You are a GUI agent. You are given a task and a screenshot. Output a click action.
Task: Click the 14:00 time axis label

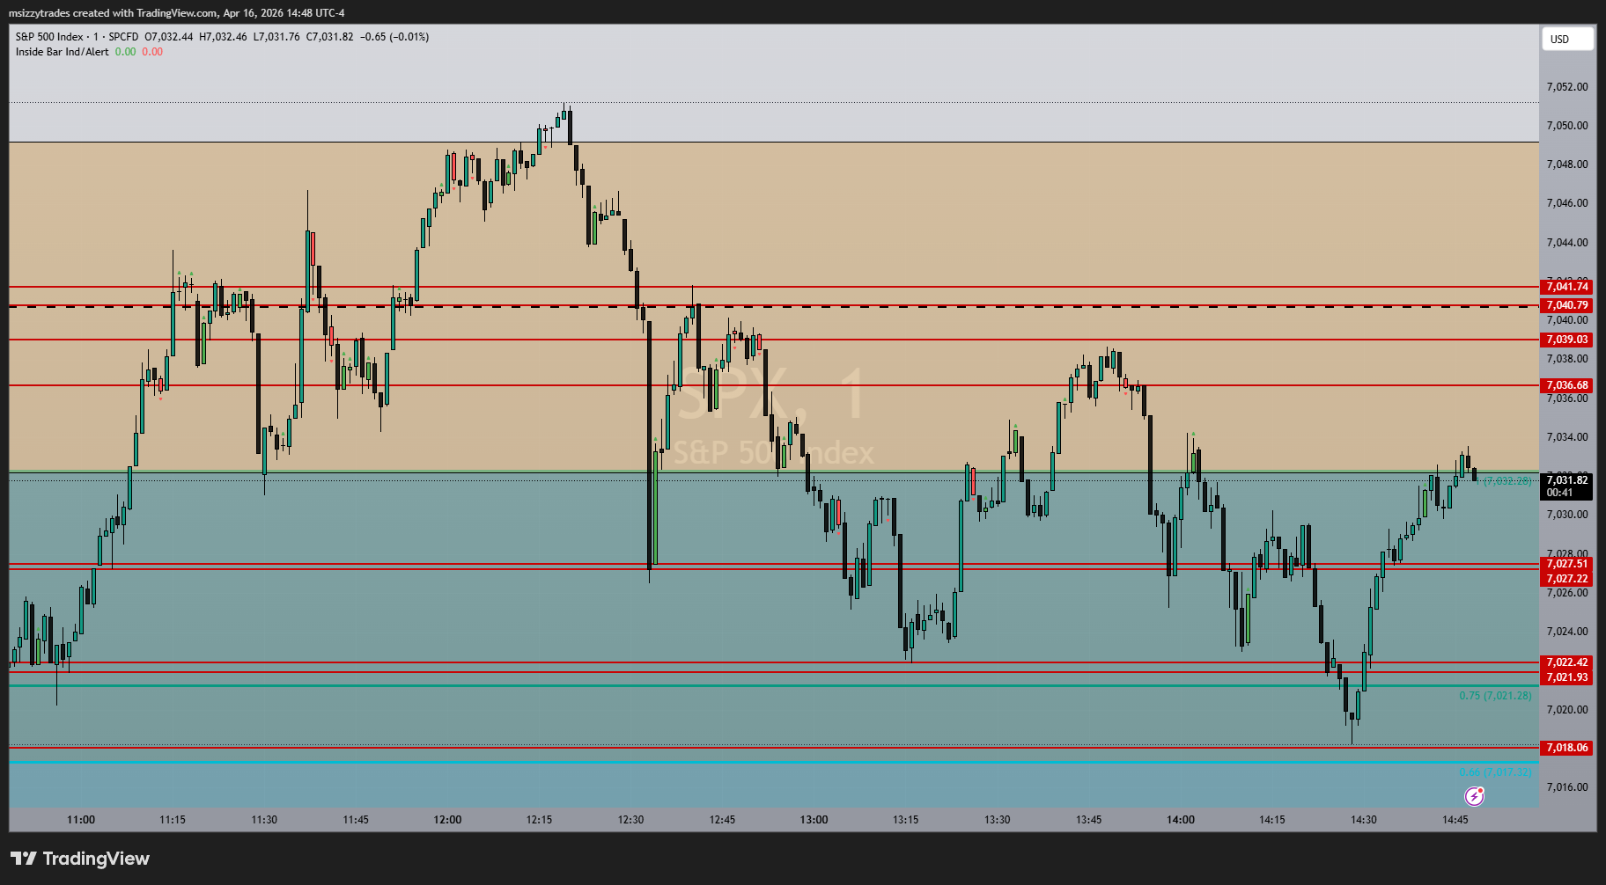pos(1181,820)
